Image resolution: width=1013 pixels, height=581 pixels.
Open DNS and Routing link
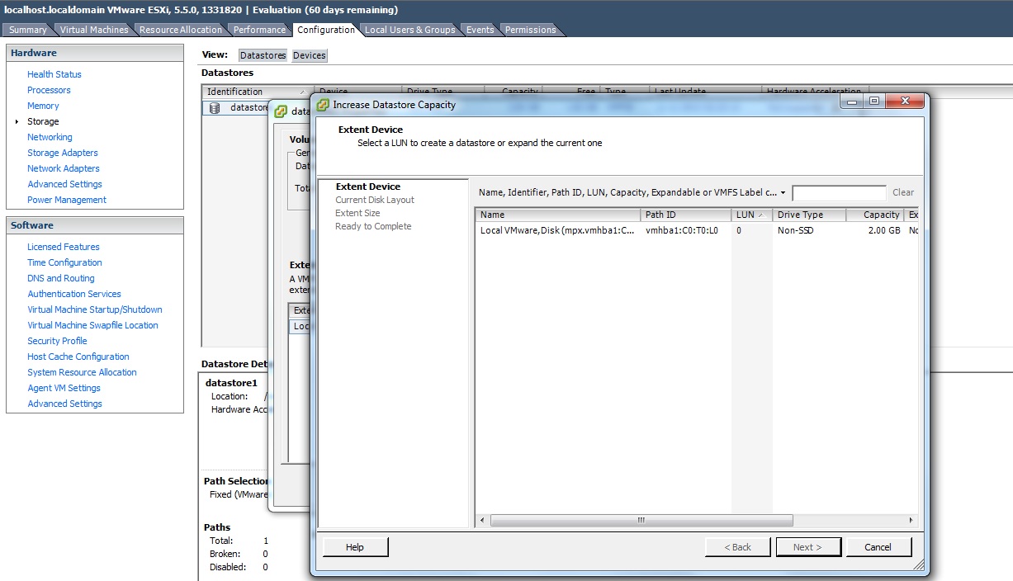click(x=61, y=278)
